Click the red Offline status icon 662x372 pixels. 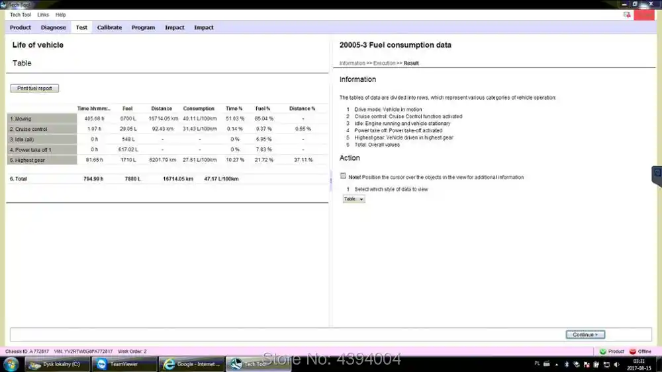pos(632,352)
